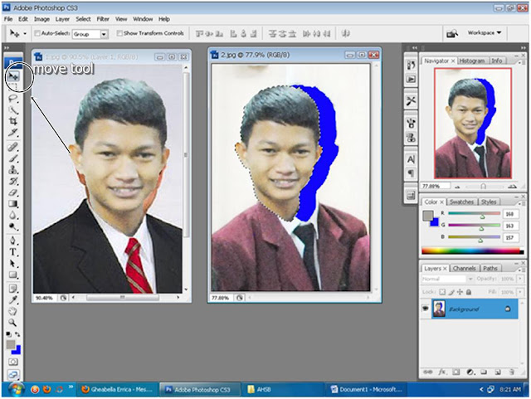Select the Dodge tool

pyautogui.click(x=13, y=226)
